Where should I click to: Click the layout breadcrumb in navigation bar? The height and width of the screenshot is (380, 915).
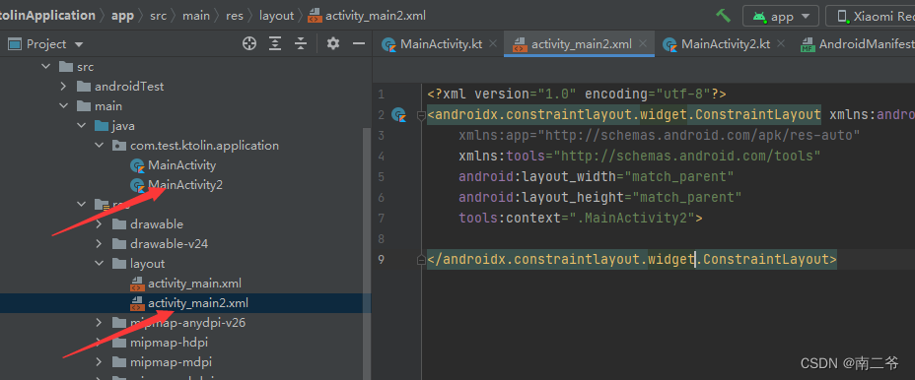pyautogui.click(x=277, y=16)
